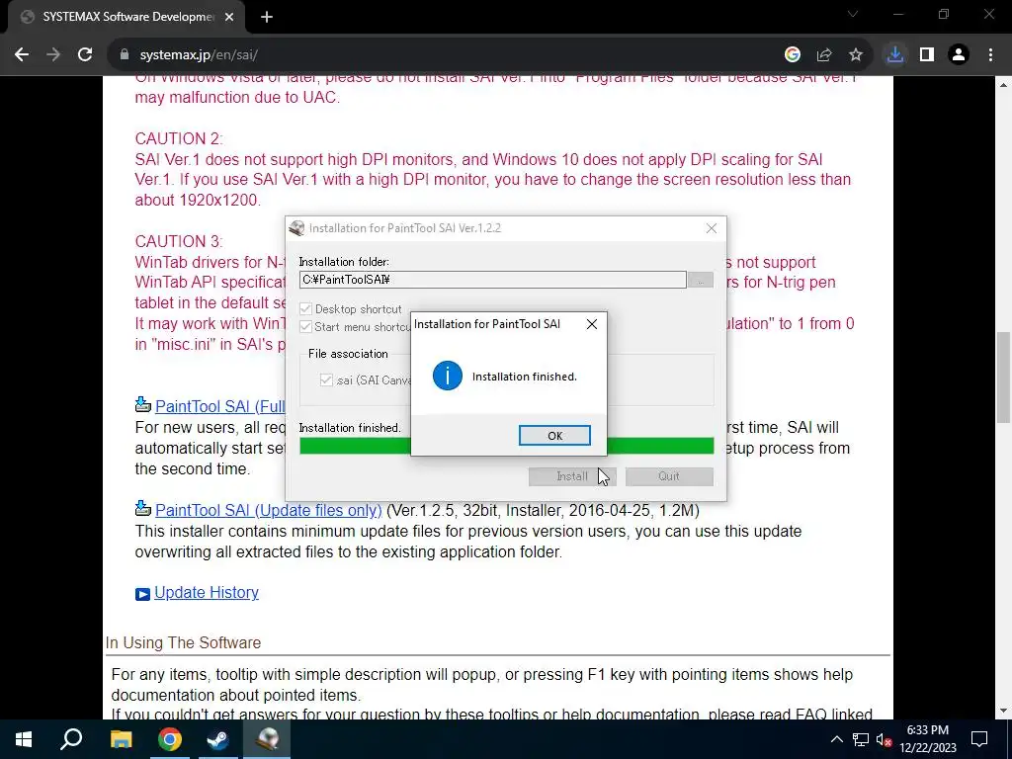This screenshot has height=759, width=1012.
Task: Click the File association group label
Action: click(348, 354)
